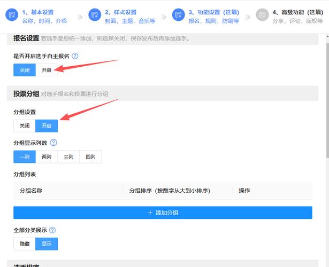Choose 一列 for group display columns
Viewport: 329px width, 267px height.
25,156
